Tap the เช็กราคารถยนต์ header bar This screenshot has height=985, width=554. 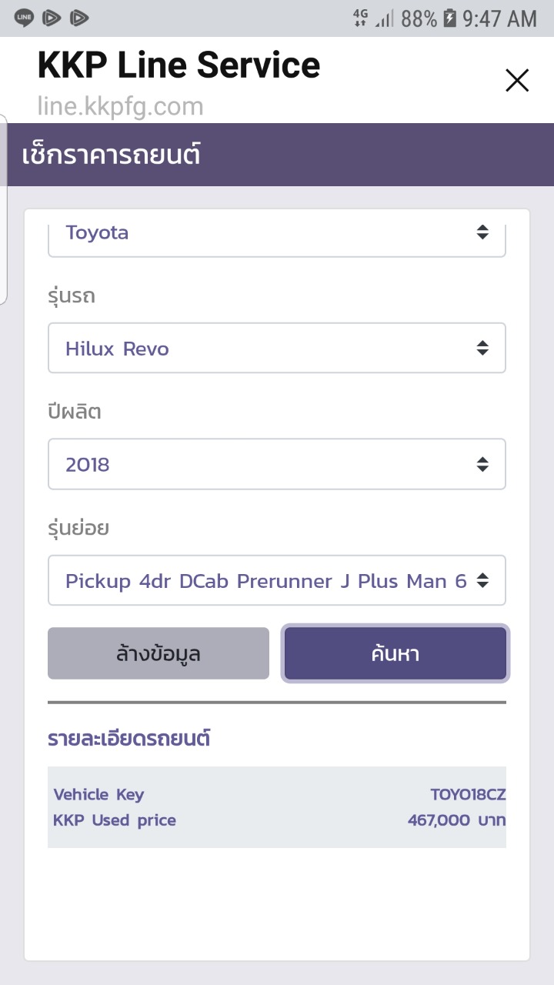point(277,155)
